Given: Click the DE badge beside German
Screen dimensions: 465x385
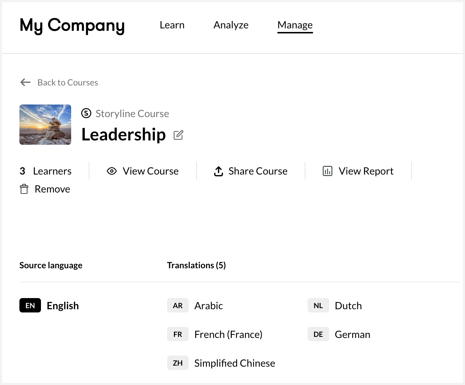Looking at the screenshot, I should pyautogui.click(x=318, y=334).
